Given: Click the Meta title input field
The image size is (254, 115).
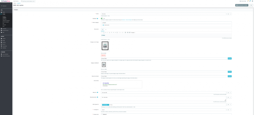Looking at the screenshot, I should pyautogui.click(x=163, y=93).
